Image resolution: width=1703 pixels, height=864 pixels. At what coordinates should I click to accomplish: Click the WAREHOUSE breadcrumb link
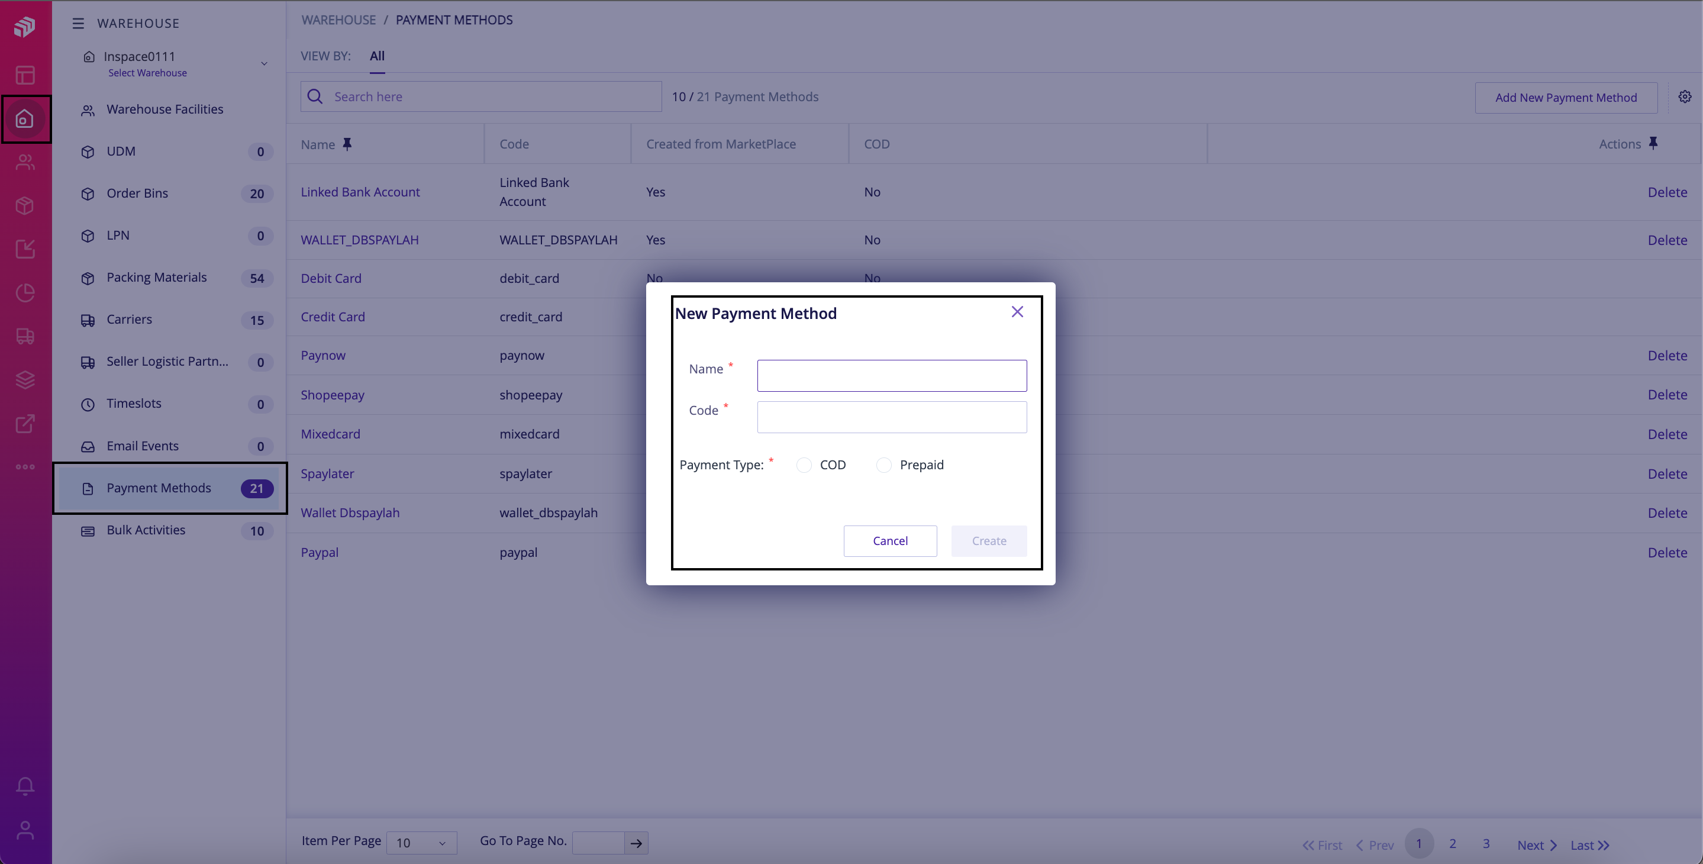pyautogui.click(x=338, y=20)
